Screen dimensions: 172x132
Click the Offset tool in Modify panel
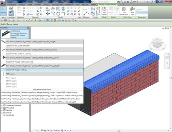pos(53,9)
